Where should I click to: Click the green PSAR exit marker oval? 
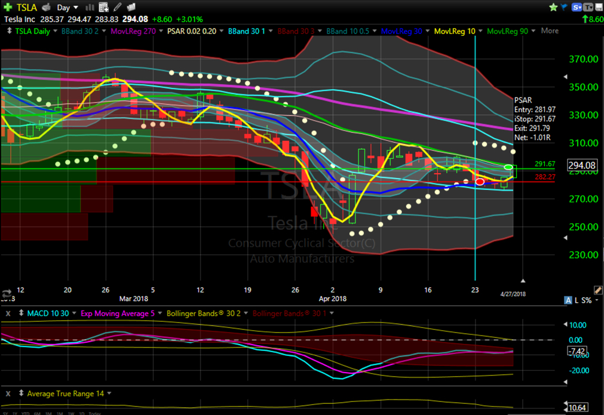[508, 167]
